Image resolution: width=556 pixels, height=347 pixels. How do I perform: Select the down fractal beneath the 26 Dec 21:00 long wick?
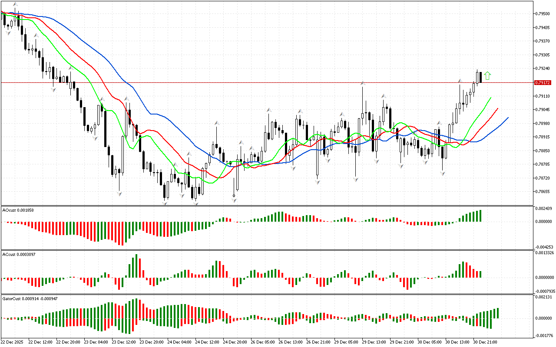(318, 182)
